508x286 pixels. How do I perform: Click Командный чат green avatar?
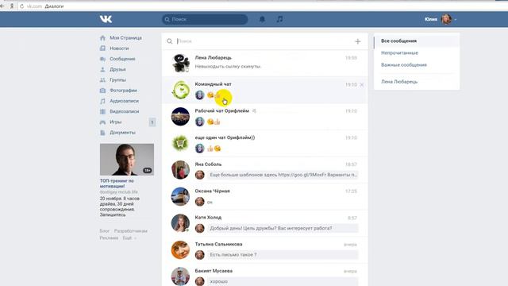coord(180,90)
